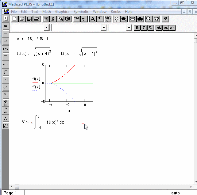This screenshot has height=195, width=197.
Task: Click the magnifier zoom icon
Action: point(149,19)
